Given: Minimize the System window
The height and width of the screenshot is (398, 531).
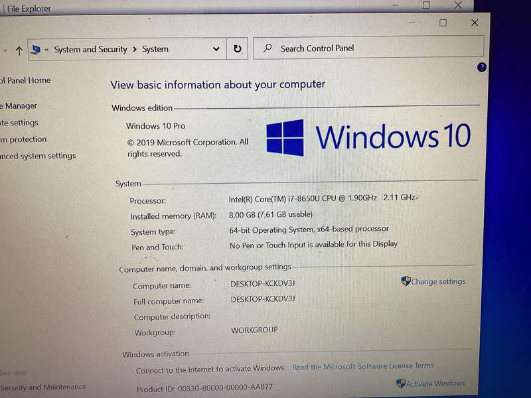Looking at the screenshot, I should tap(412, 23).
